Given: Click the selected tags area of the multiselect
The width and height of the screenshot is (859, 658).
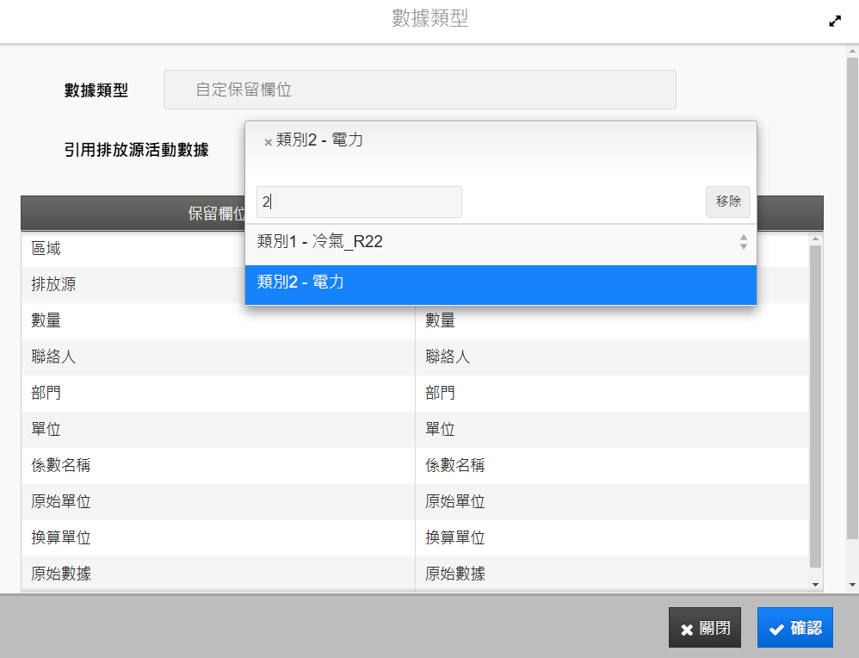Looking at the screenshot, I should click(x=501, y=149).
